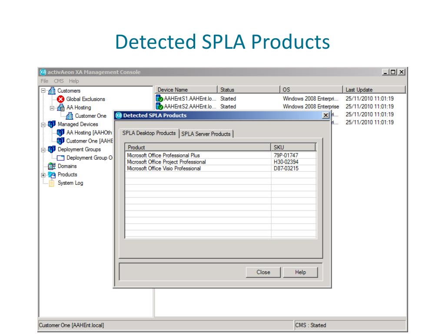Screen dimensions: 445x334
Task: Open the CMS menu
Action: (x=59, y=81)
